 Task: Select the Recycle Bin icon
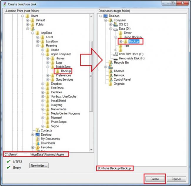[x=110, y=62]
